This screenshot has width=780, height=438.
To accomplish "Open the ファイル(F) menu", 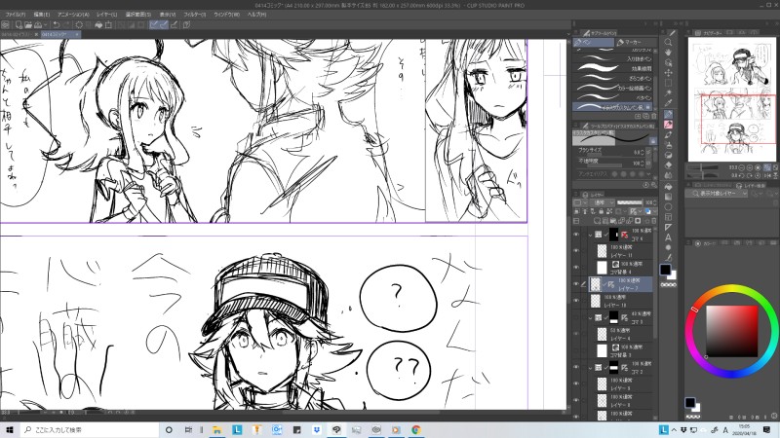I will pyautogui.click(x=15, y=15).
